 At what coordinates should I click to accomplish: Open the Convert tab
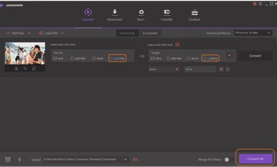[x=88, y=15]
